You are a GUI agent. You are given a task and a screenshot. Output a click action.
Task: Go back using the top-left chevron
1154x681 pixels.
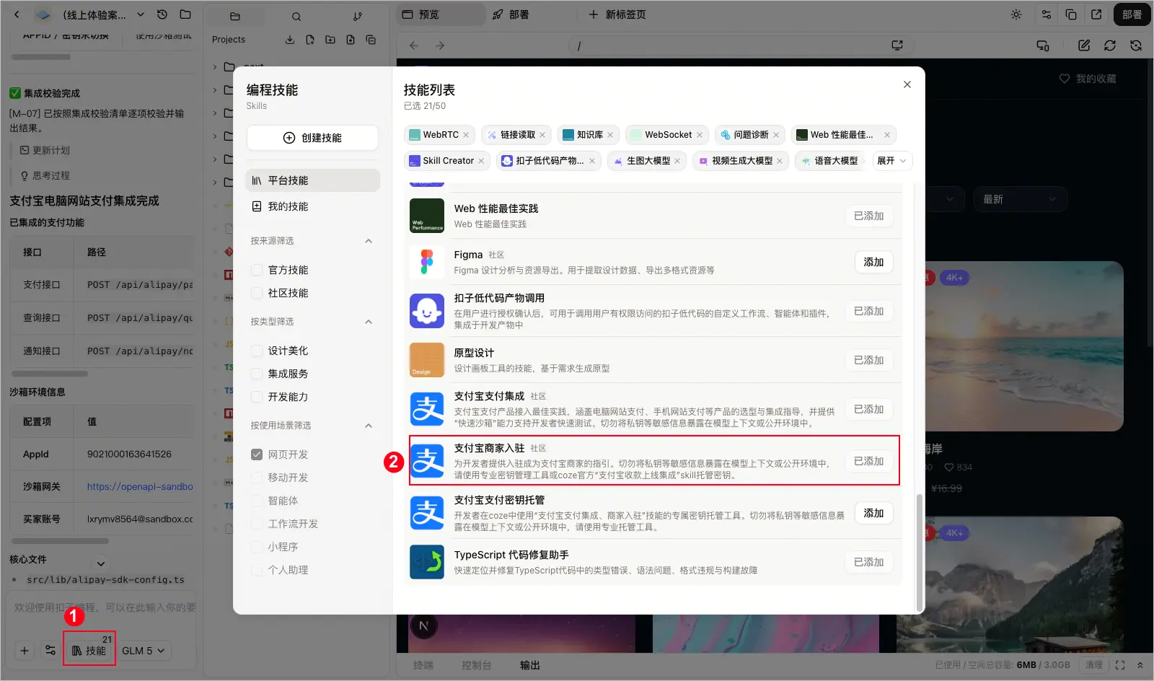tap(17, 14)
